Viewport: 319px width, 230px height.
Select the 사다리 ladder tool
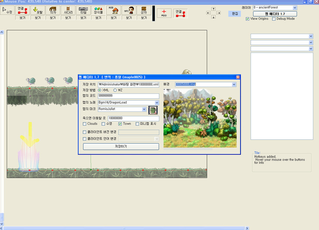[68, 10]
